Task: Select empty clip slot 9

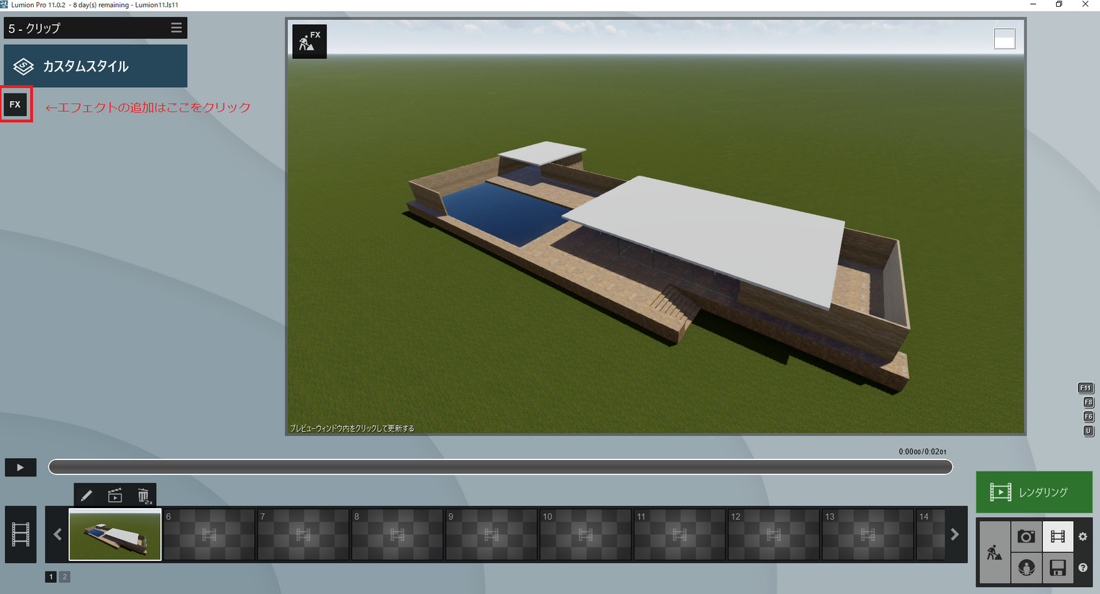Action: [492, 534]
